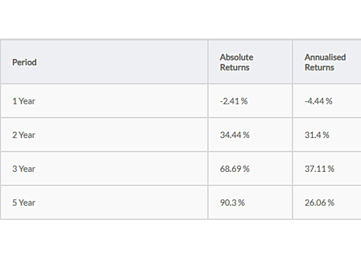
Task: Click the 26.06 annualised return value
Action: click(316, 203)
